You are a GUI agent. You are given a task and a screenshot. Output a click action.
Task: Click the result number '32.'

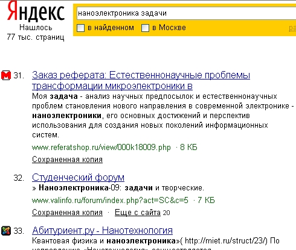click(19, 178)
